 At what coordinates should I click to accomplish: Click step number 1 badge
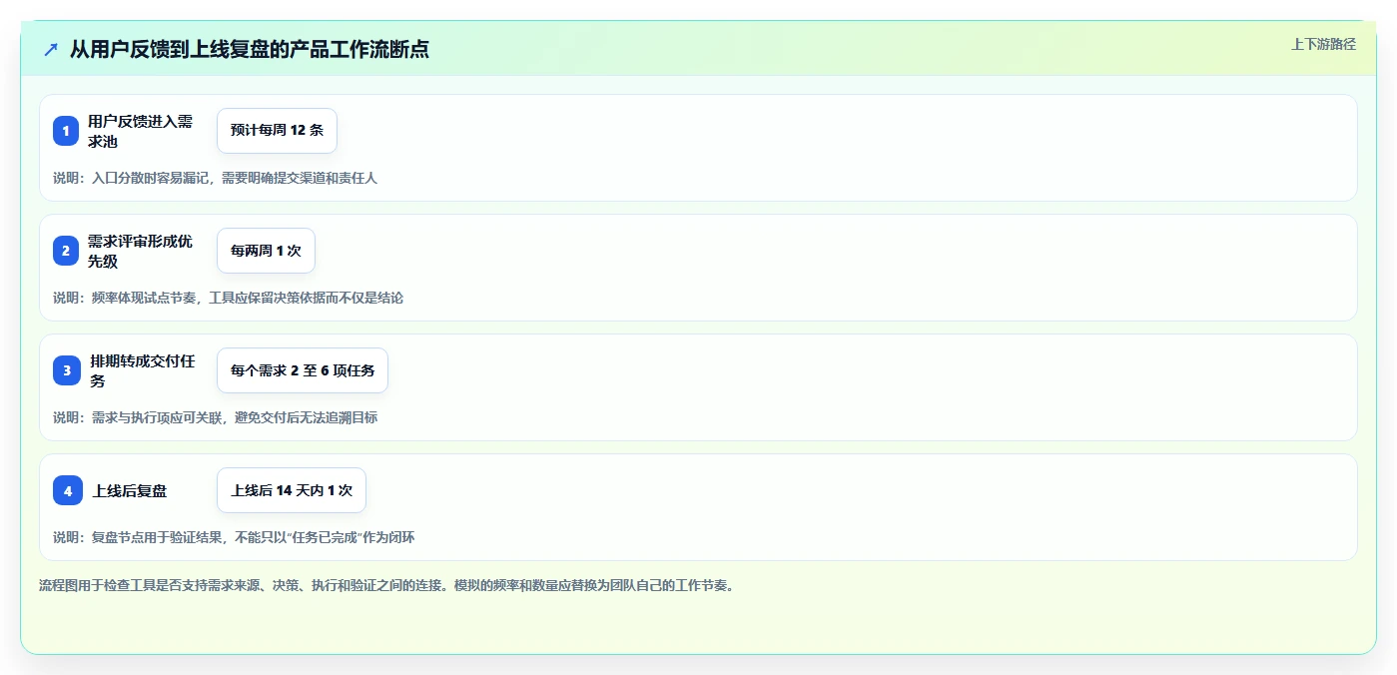66,131
